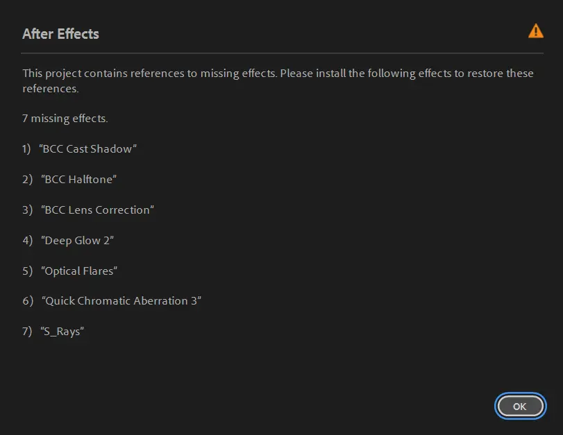Click list number 2 beside BCC Halftone
Screen dimensions: 563x435
click(27, 180)
